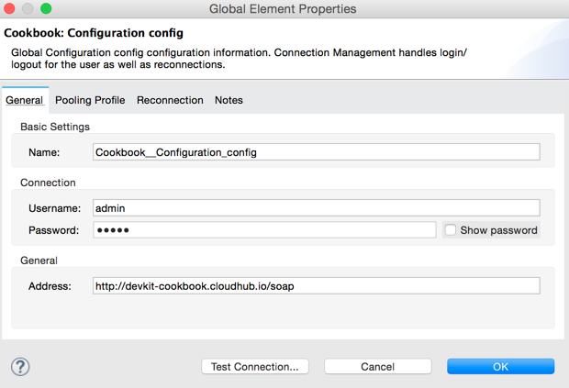Open the Pooling Profile tab
This screenshot has width=569, height=388.
90,100
